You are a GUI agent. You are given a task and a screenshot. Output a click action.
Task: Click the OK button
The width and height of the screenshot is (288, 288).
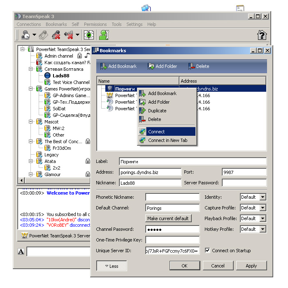pos(185,266)
